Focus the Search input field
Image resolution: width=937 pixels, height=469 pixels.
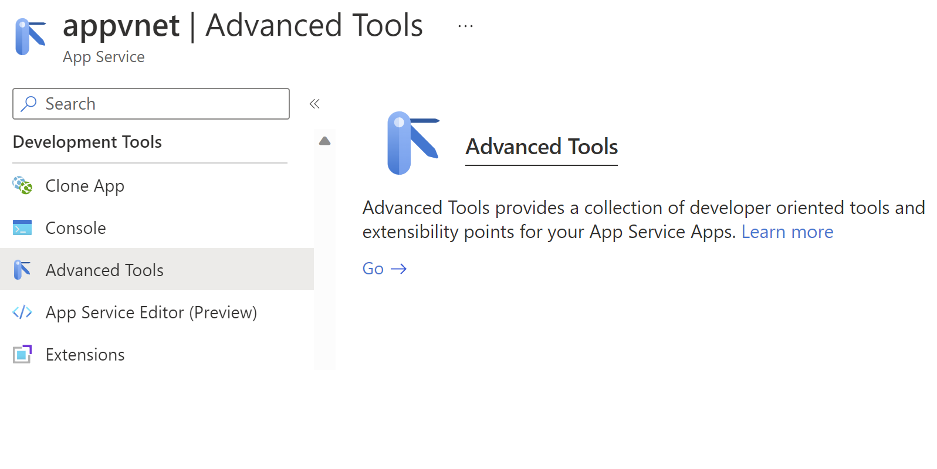tap(151, 104)
